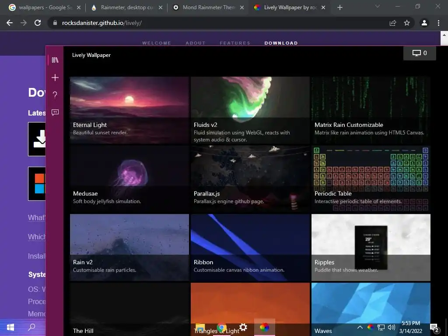
Task: Go to the WELCOME section of the site
Action: click(157, 43)
